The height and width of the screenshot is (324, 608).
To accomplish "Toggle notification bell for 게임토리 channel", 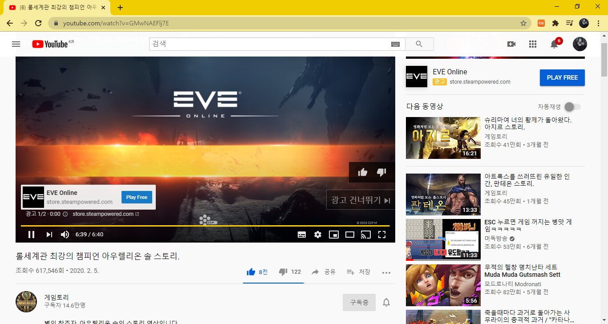I will (x=386, y=303).
